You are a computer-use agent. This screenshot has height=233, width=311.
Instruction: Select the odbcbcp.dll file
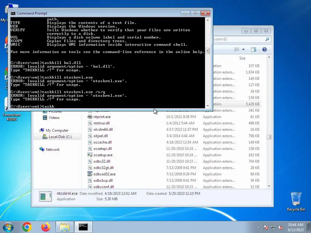pyautogui.click(x=103, y=181)
